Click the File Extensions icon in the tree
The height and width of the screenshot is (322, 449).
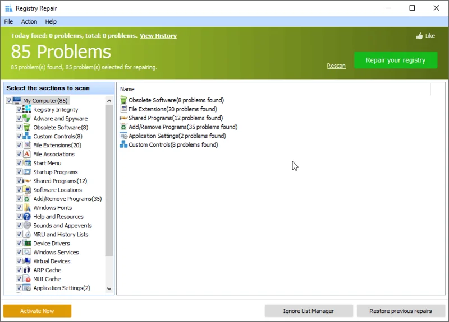[x=27, y=145]
